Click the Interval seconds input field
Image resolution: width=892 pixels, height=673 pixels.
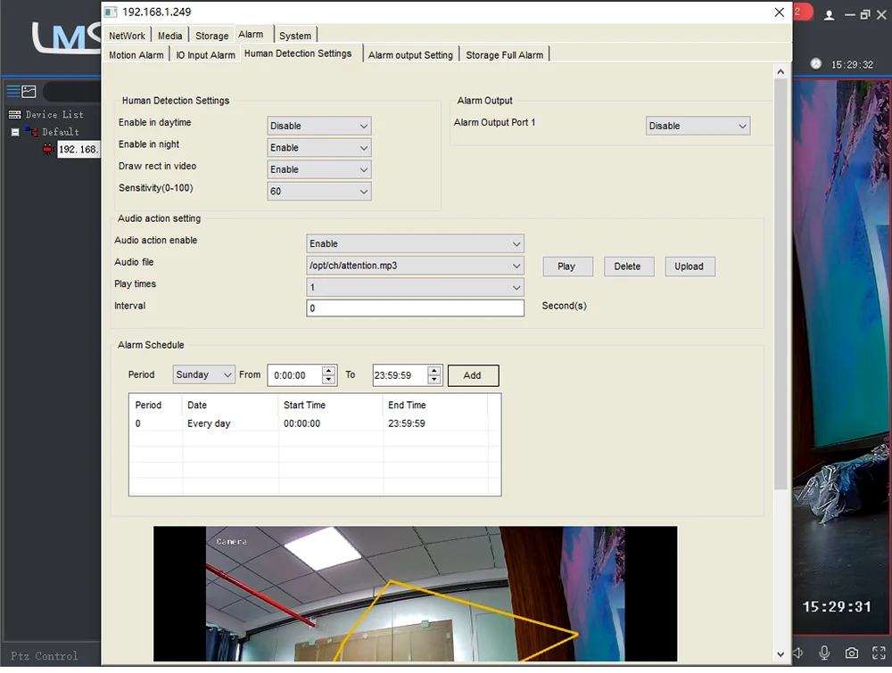pyautogui.click(x=415, y=308)
